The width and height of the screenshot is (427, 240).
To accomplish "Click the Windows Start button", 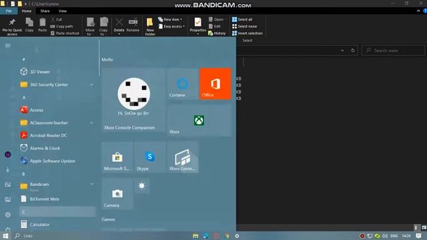I will pos(5,236).
